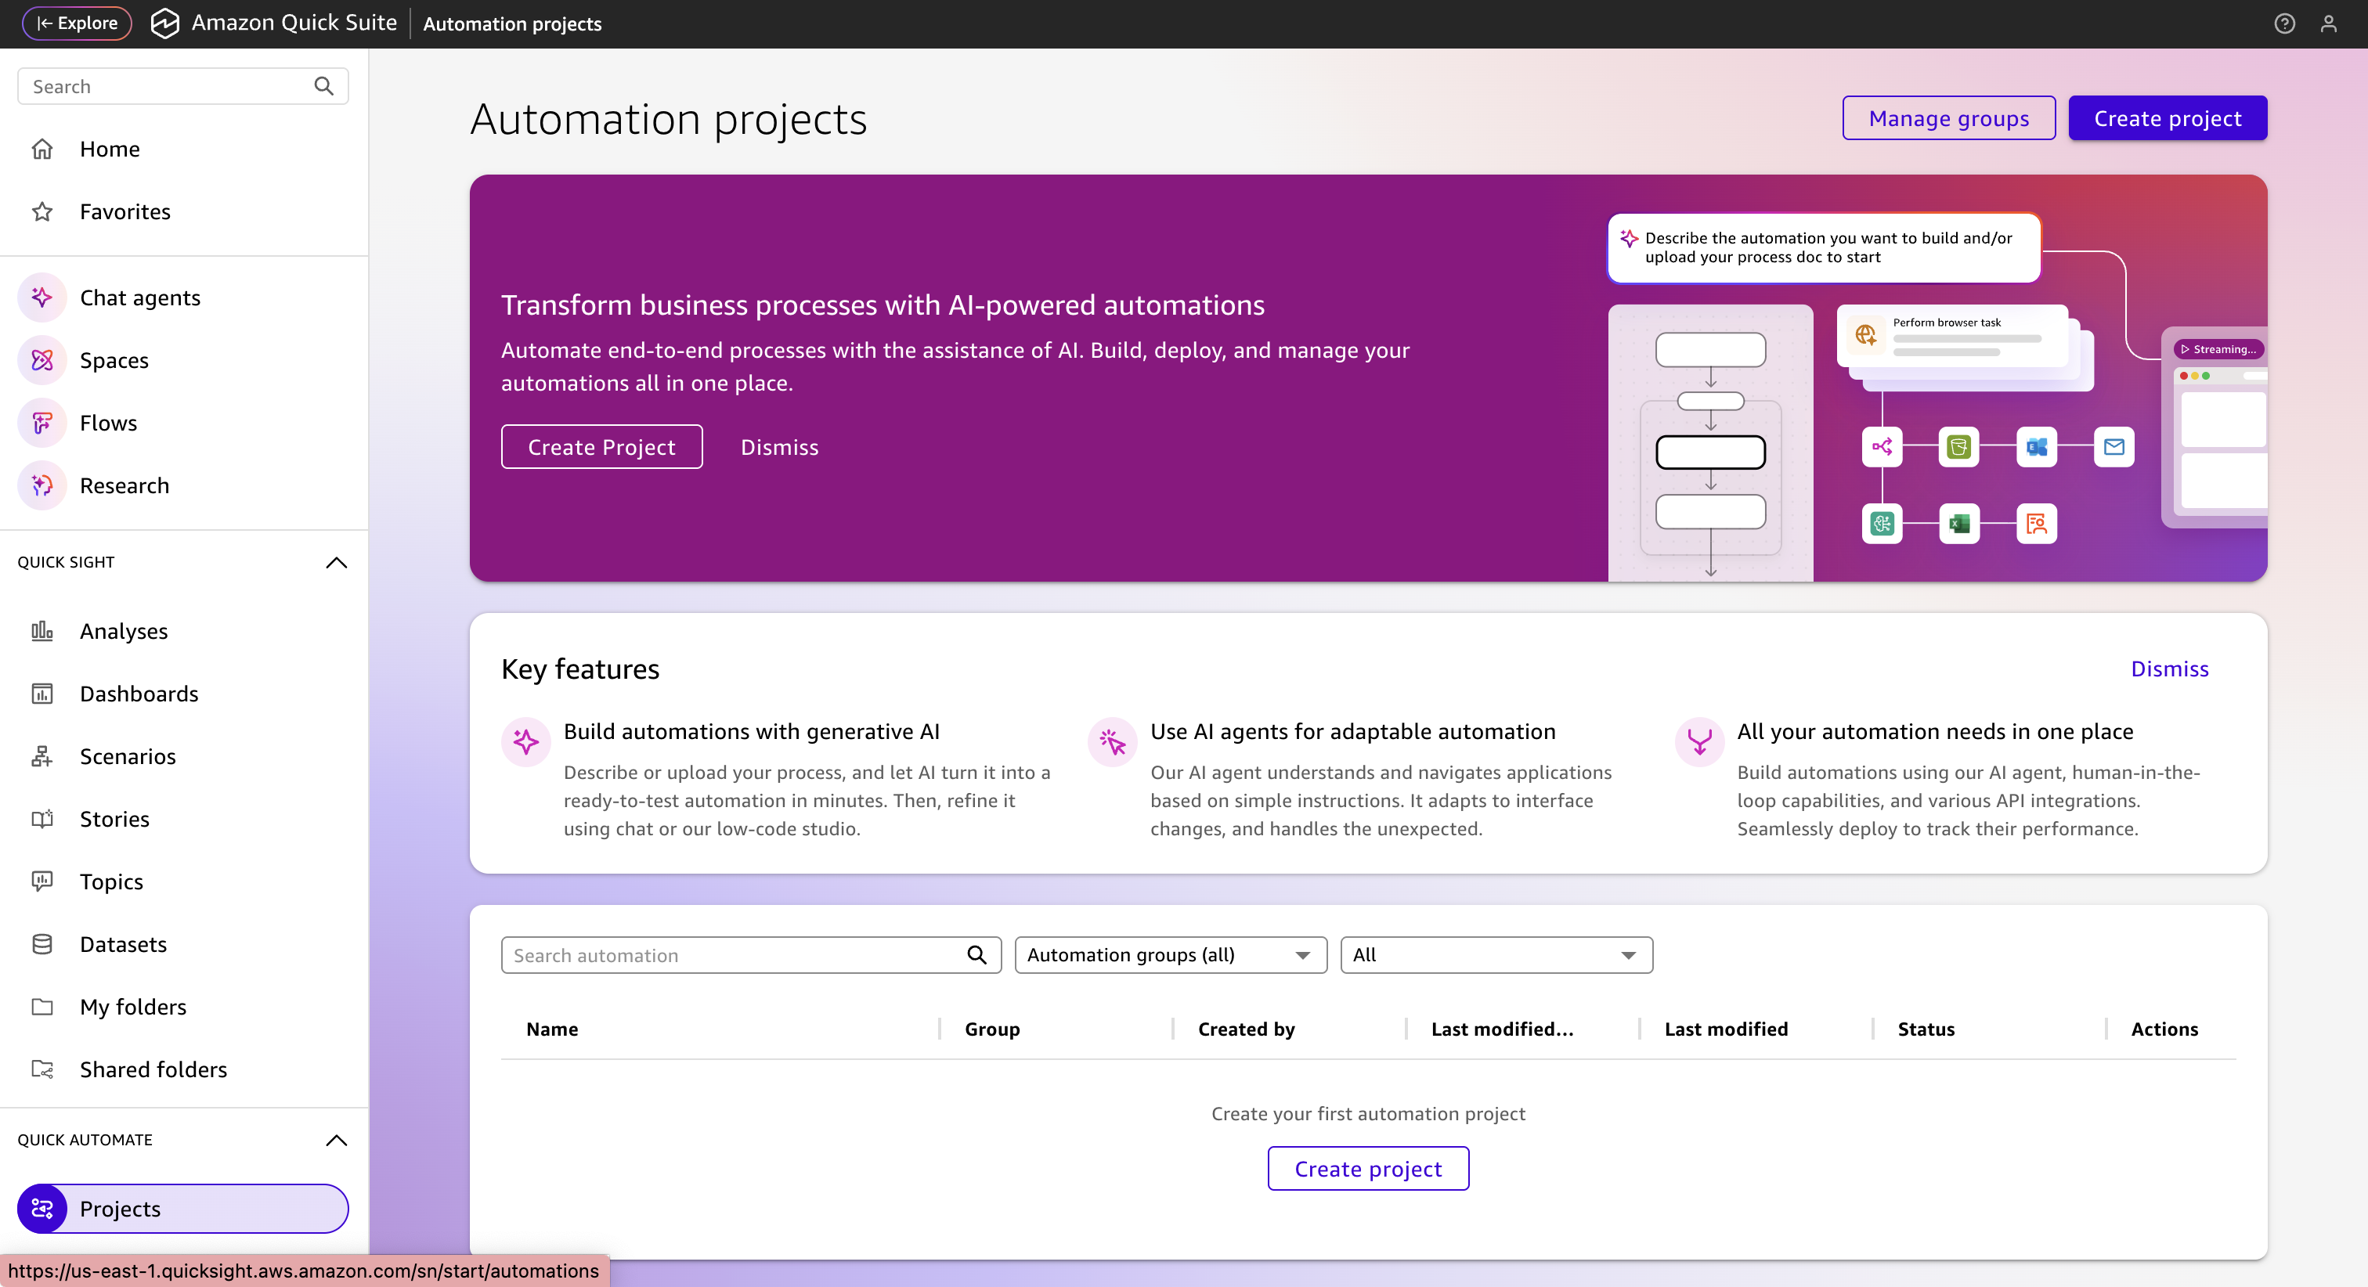Click the Flows icon in sidebar
The width and height of the screenshot is (2368, 1287).
[x=42, y=422]
